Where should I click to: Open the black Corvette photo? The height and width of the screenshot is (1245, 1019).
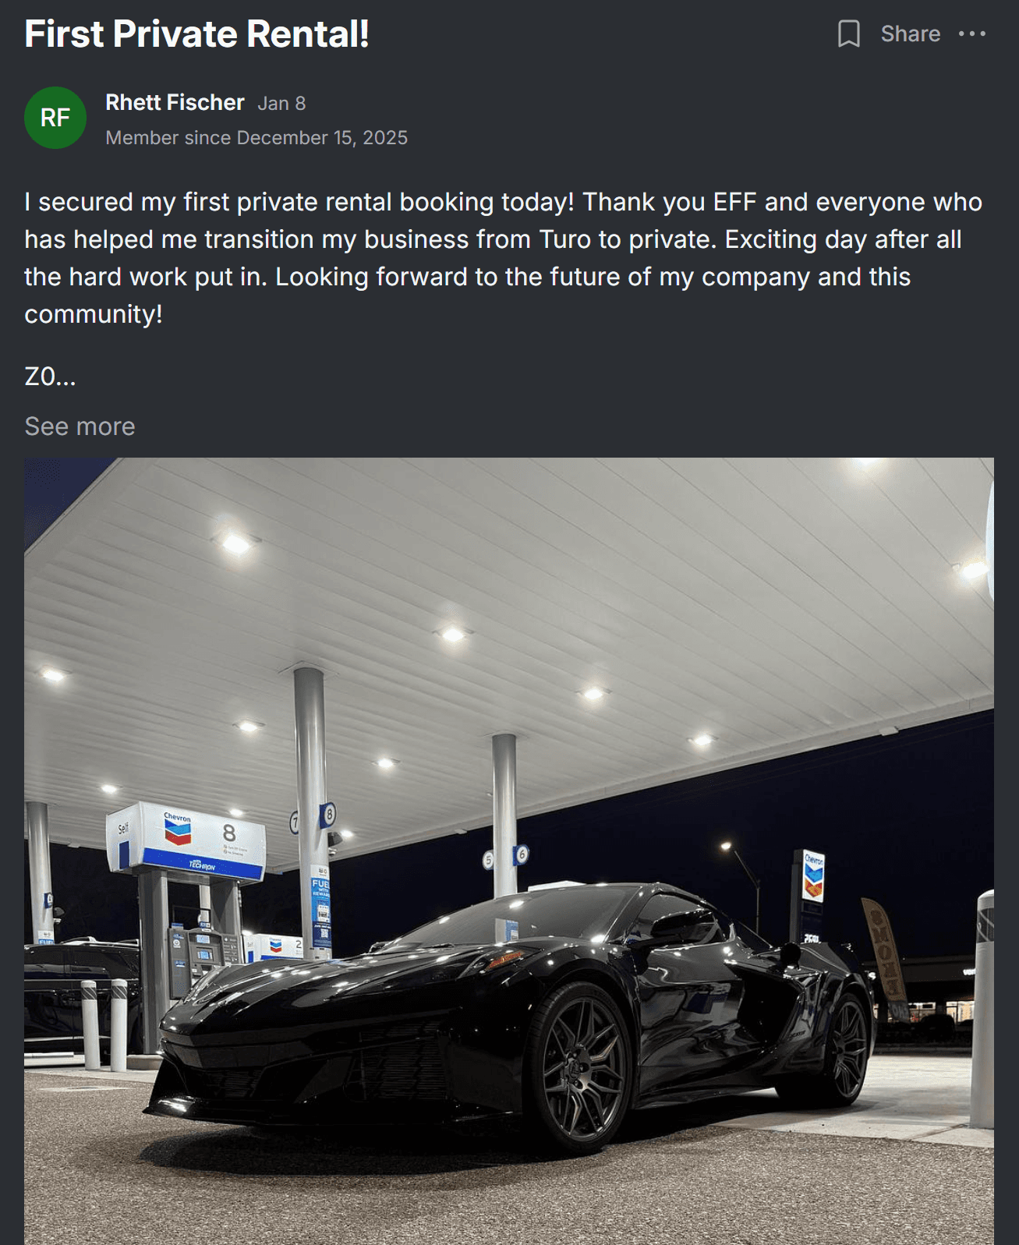click(509, 851)
